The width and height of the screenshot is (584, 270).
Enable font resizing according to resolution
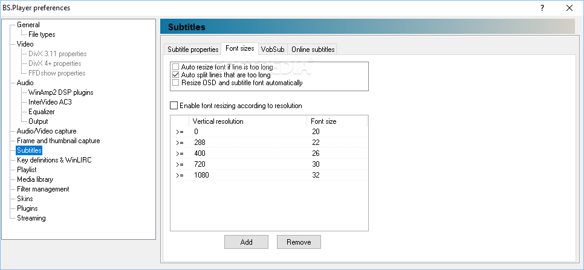[x=174, y=106]
